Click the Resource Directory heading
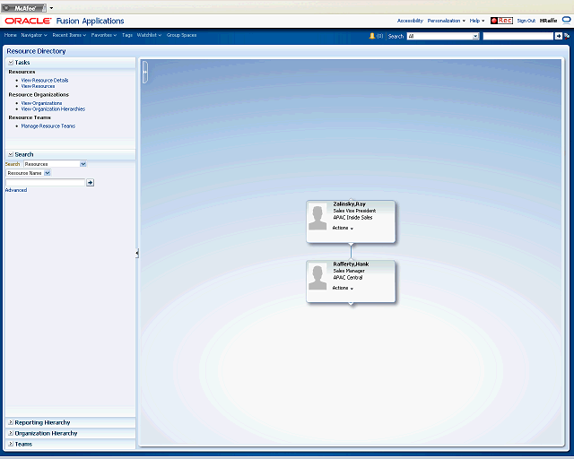The image size is (574, 459). pyautogui.click(x=36, y=51)
